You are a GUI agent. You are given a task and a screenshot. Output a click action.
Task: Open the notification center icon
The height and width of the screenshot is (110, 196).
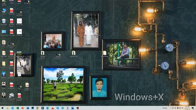193,108
